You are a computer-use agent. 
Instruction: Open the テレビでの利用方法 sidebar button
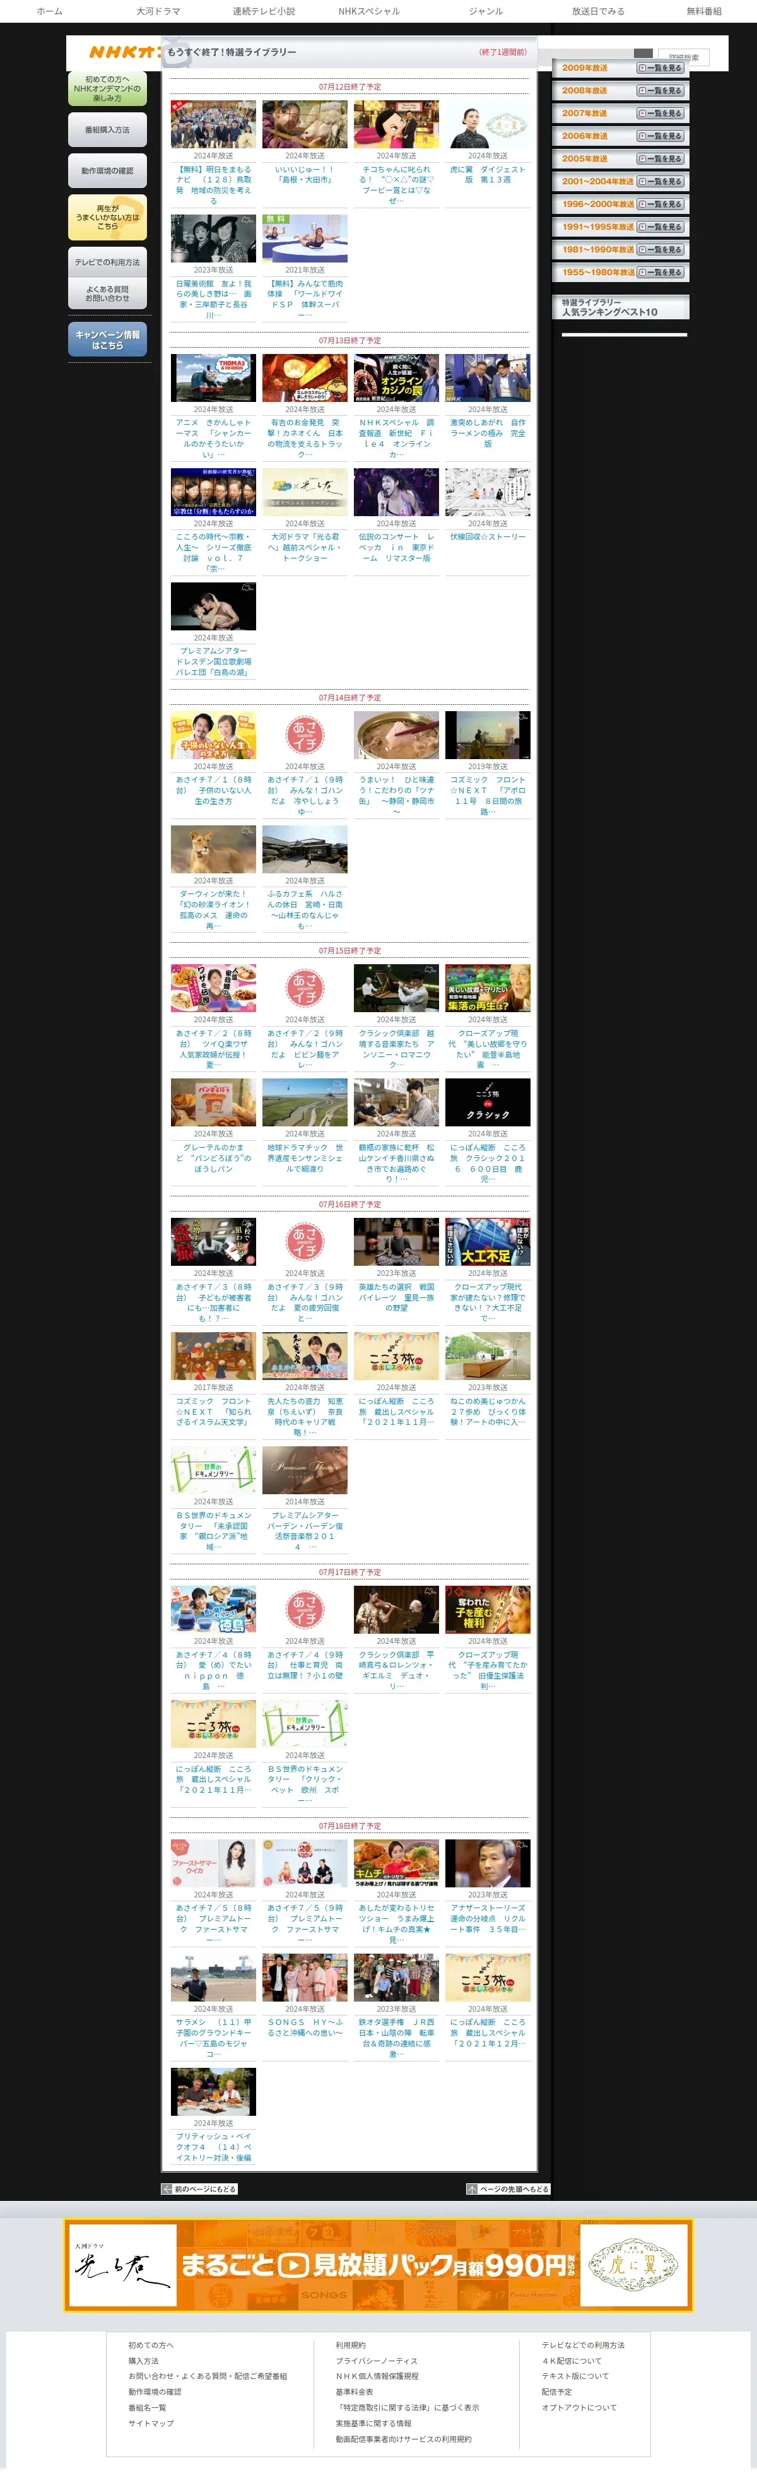click(x=108, y=262)
